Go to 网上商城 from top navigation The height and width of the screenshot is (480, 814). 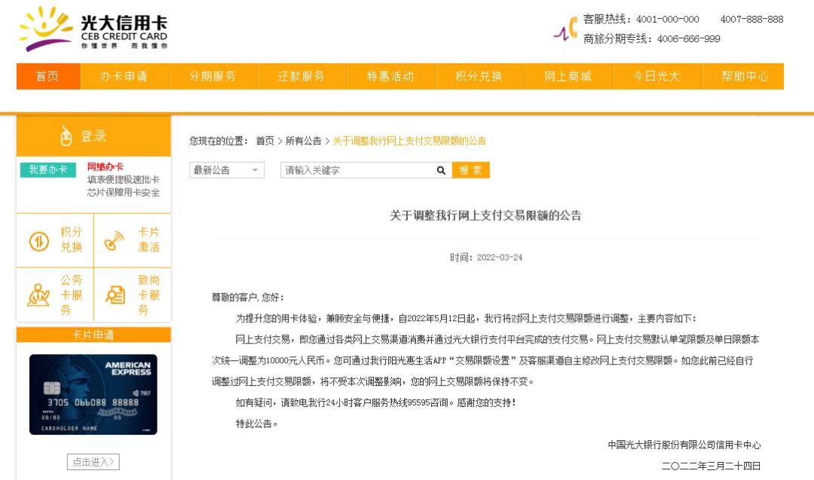[568, 76]
